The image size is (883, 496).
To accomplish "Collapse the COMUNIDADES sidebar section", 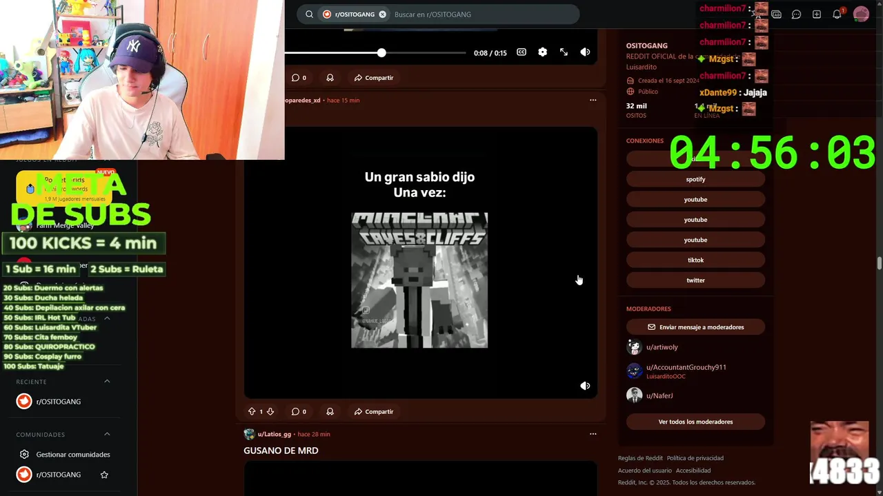I will click(x=107, y=434).
